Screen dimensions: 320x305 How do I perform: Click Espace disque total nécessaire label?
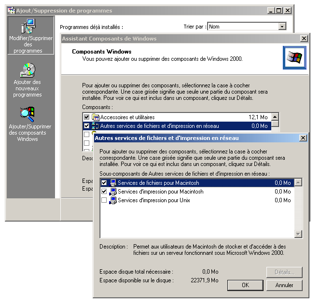point(136,272)
